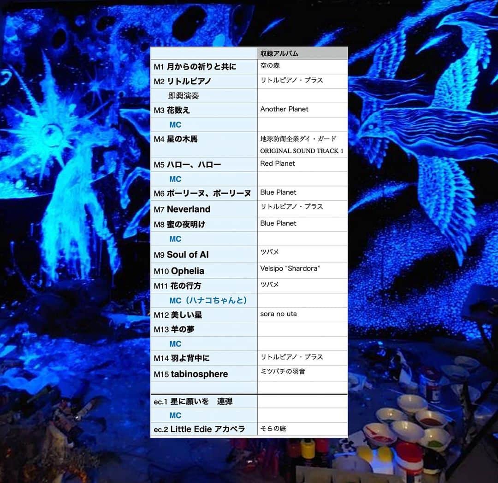498x483 pixels.
Task: Select the M1 月からの祈りと共に song cell
Action: click(204, 67)
